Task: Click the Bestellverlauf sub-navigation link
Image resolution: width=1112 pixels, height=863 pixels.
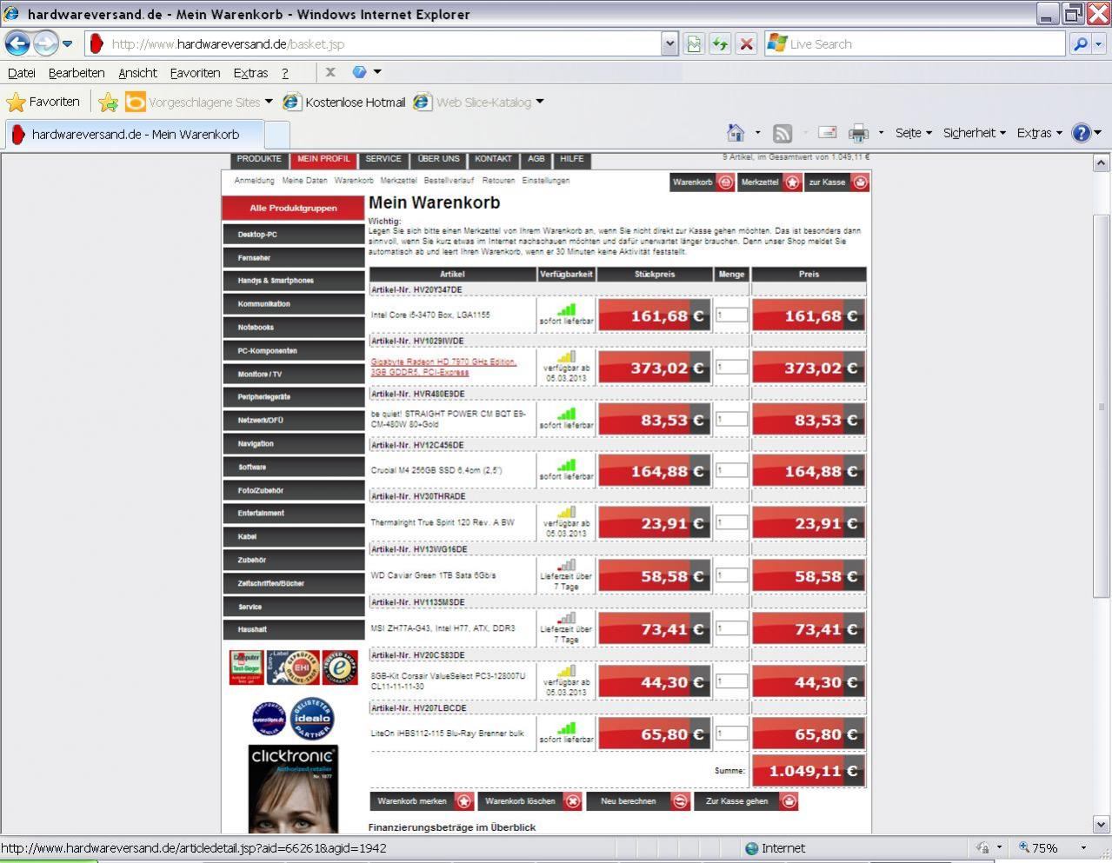Action: [x=449, y=181]
